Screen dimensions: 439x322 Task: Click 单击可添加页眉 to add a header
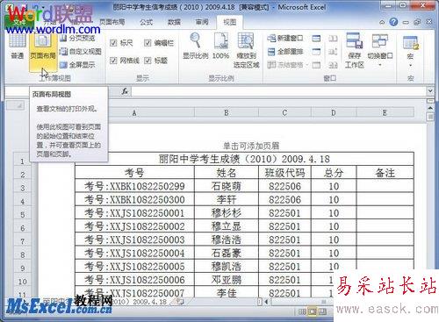coord(251,146)
